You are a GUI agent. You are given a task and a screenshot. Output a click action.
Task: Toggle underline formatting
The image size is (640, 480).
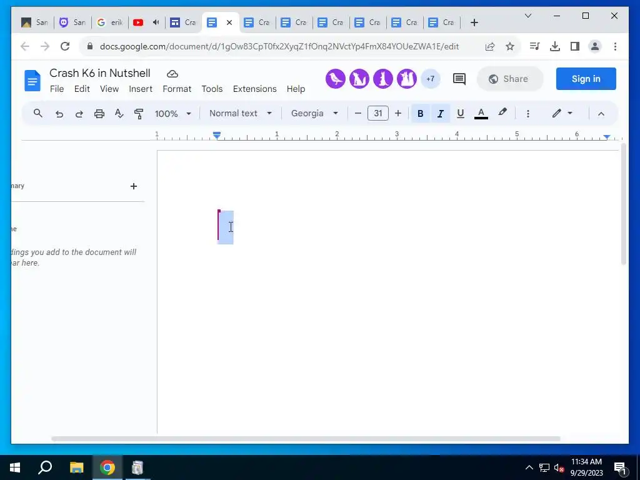461,114
